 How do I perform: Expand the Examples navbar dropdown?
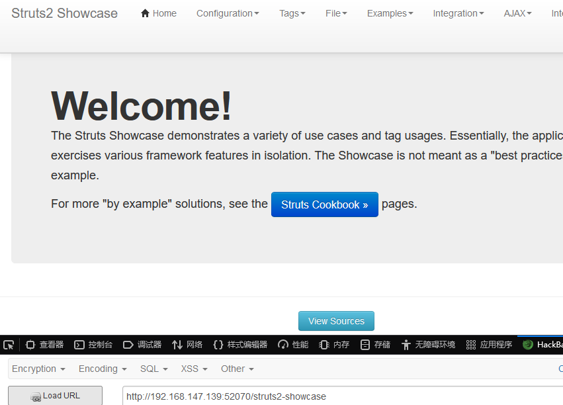(390, 13)
